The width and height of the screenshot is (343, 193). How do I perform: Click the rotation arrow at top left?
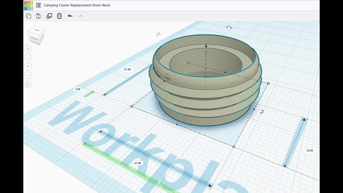[158, 34]
